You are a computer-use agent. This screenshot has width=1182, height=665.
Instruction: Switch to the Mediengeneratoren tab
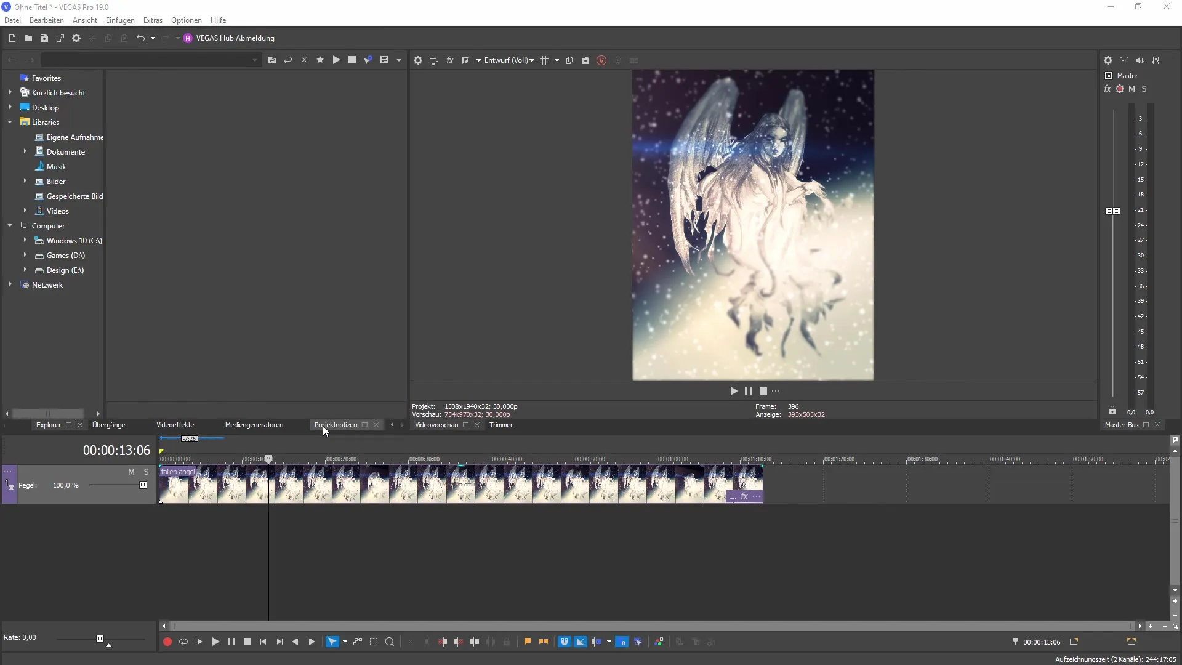[x=254, y=425]
